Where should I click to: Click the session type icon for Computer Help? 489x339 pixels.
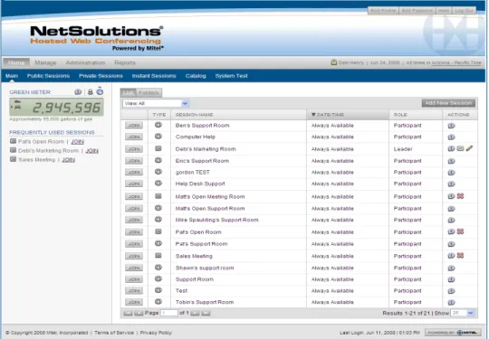pos(158,137)
